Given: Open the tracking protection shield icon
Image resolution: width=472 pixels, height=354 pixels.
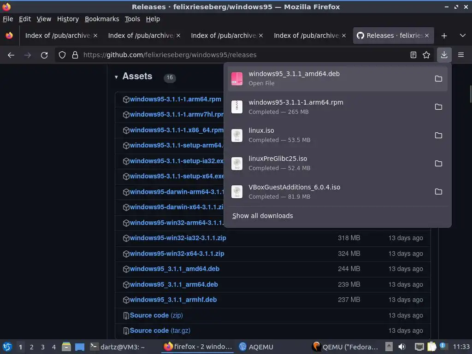Looking at the screenshot, I should (x=62, y=55).
